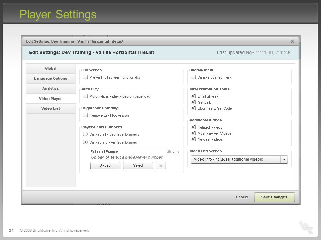Click the Viral Promotion Tools heading
This screenshot has height=240, width=321.
tap(209, 89)
